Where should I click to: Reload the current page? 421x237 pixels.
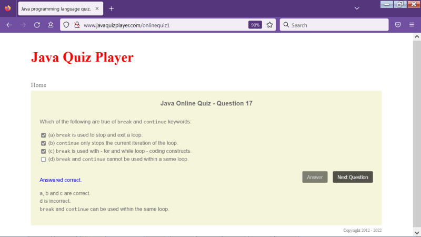point(37,25)
